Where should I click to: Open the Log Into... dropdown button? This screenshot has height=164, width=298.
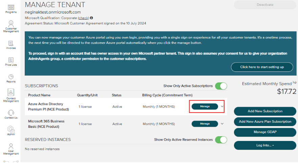(265, 145)
